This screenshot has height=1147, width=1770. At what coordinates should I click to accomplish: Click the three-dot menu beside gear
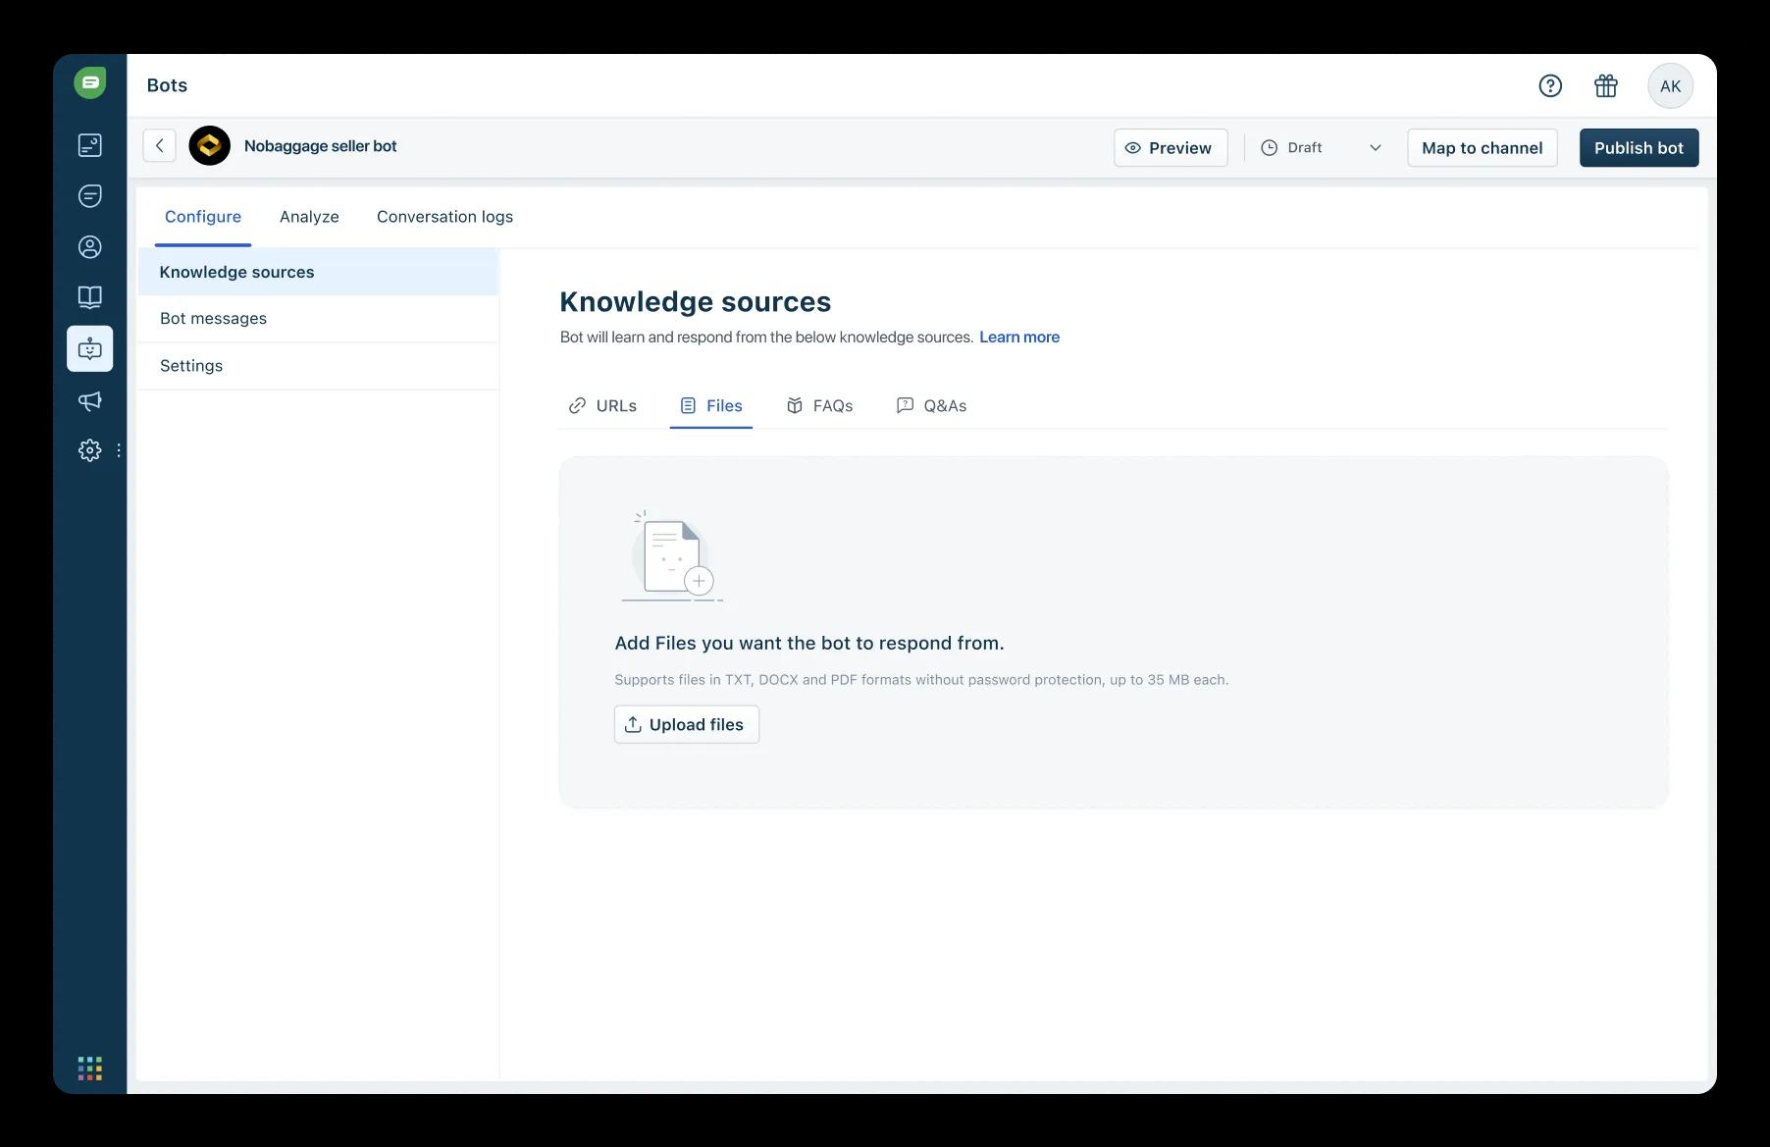119,450
